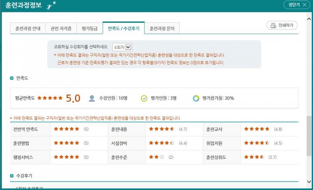Close the window with 창닫기
Image resolution: width=313 pixels, height=190 pixels.
tap(296, 5)
